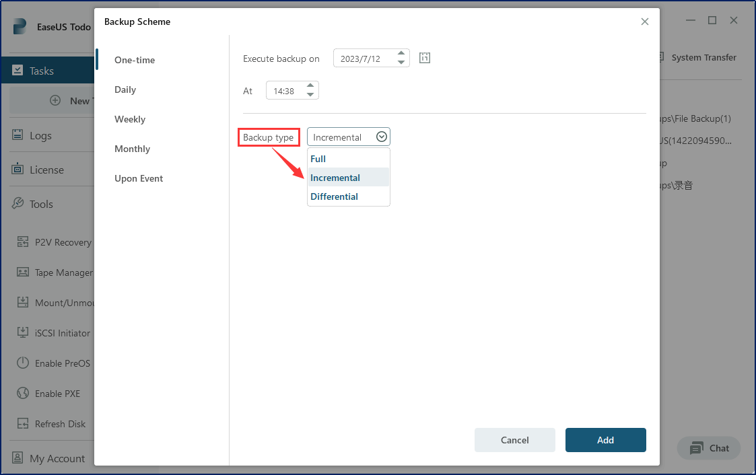Image resolution: width=756 pixels, height=475 pixels.
Task: Increase the 14:38 time with the up arrow
Action: [310, 85]
